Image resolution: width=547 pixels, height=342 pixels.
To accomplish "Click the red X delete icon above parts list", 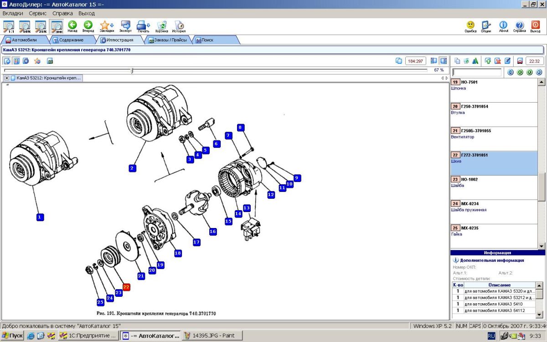I will [x=498, y=61].
